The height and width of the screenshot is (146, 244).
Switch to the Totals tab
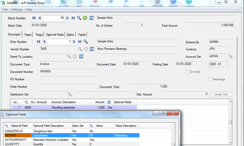pyautogui.click(x=82, y=34)
